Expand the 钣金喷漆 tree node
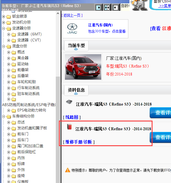171x183 pixels. coord(3,16)
